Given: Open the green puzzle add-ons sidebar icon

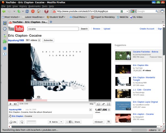Looking at the screenshot, I should (5, 41).
